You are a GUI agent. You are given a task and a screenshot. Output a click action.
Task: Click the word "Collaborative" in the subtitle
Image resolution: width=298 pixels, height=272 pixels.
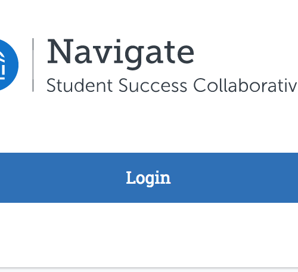point(246,85)
